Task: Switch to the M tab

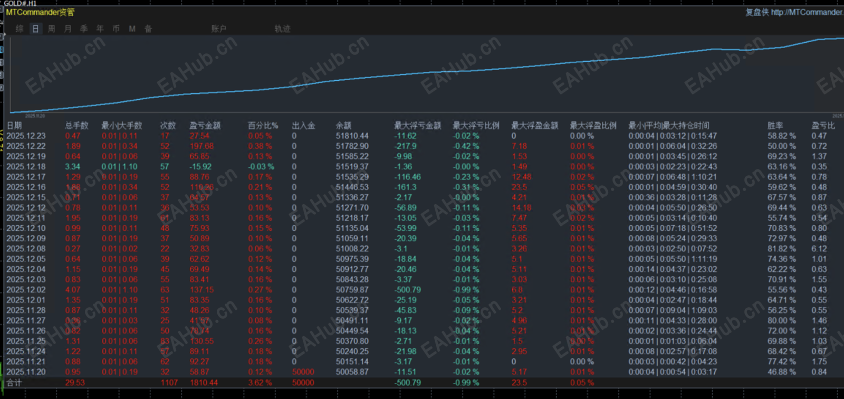Action: [132, 28]
